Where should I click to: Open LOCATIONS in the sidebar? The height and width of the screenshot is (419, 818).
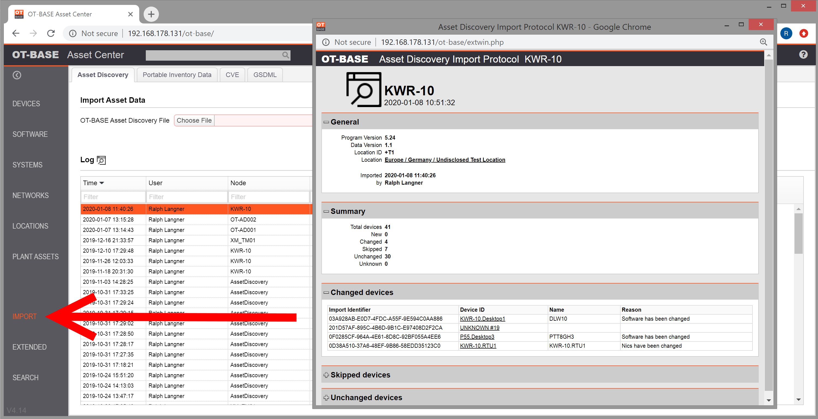click(x=30, y=226)
